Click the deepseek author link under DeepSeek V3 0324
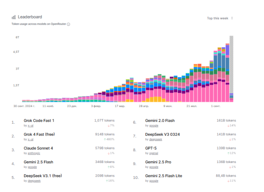 click(155, 140)
